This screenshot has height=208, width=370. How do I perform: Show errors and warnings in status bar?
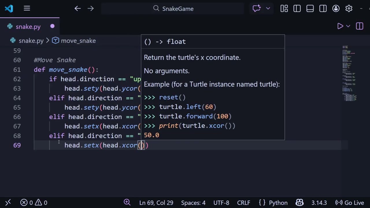coord(34,203)
